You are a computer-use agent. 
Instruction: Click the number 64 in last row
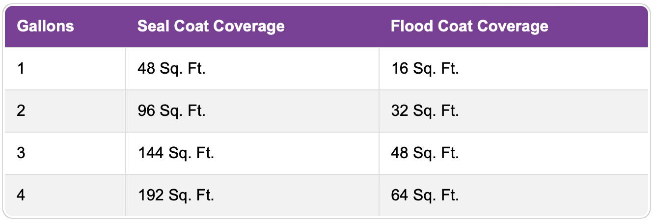coord(400,195)
